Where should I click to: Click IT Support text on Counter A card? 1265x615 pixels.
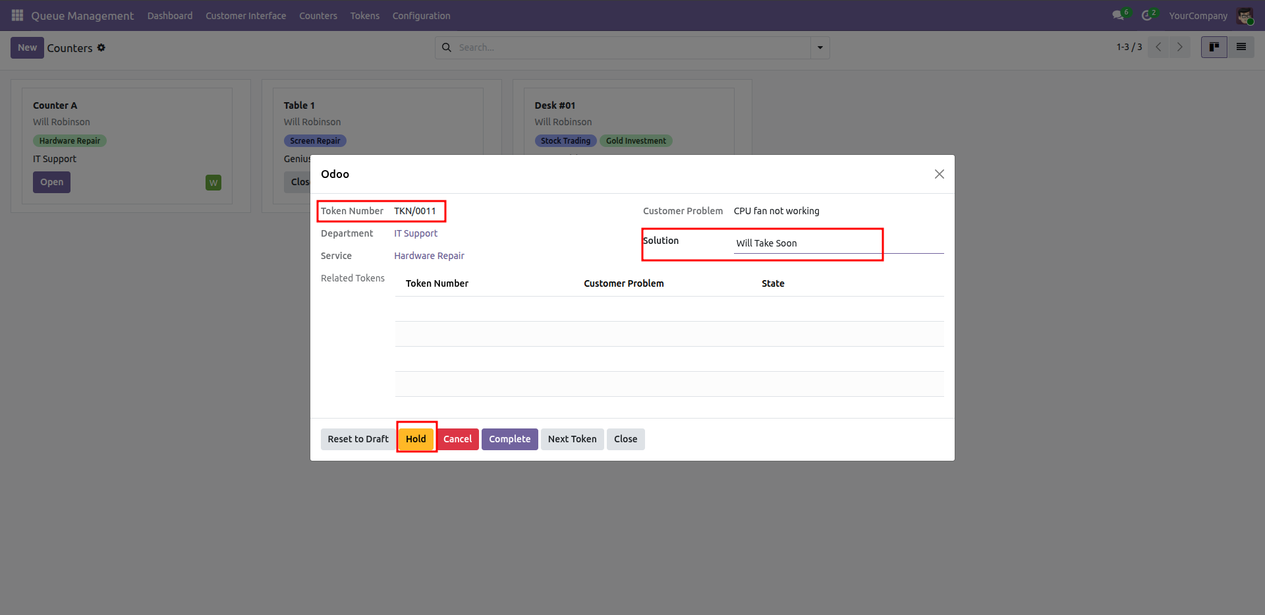(55, 159)
